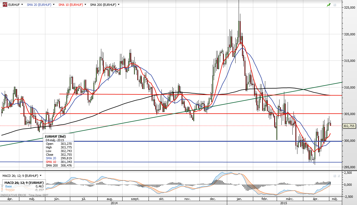
Task: Open the MACD 26; 12; 9 indicator dropdown
Action: [x=41, y=176]
